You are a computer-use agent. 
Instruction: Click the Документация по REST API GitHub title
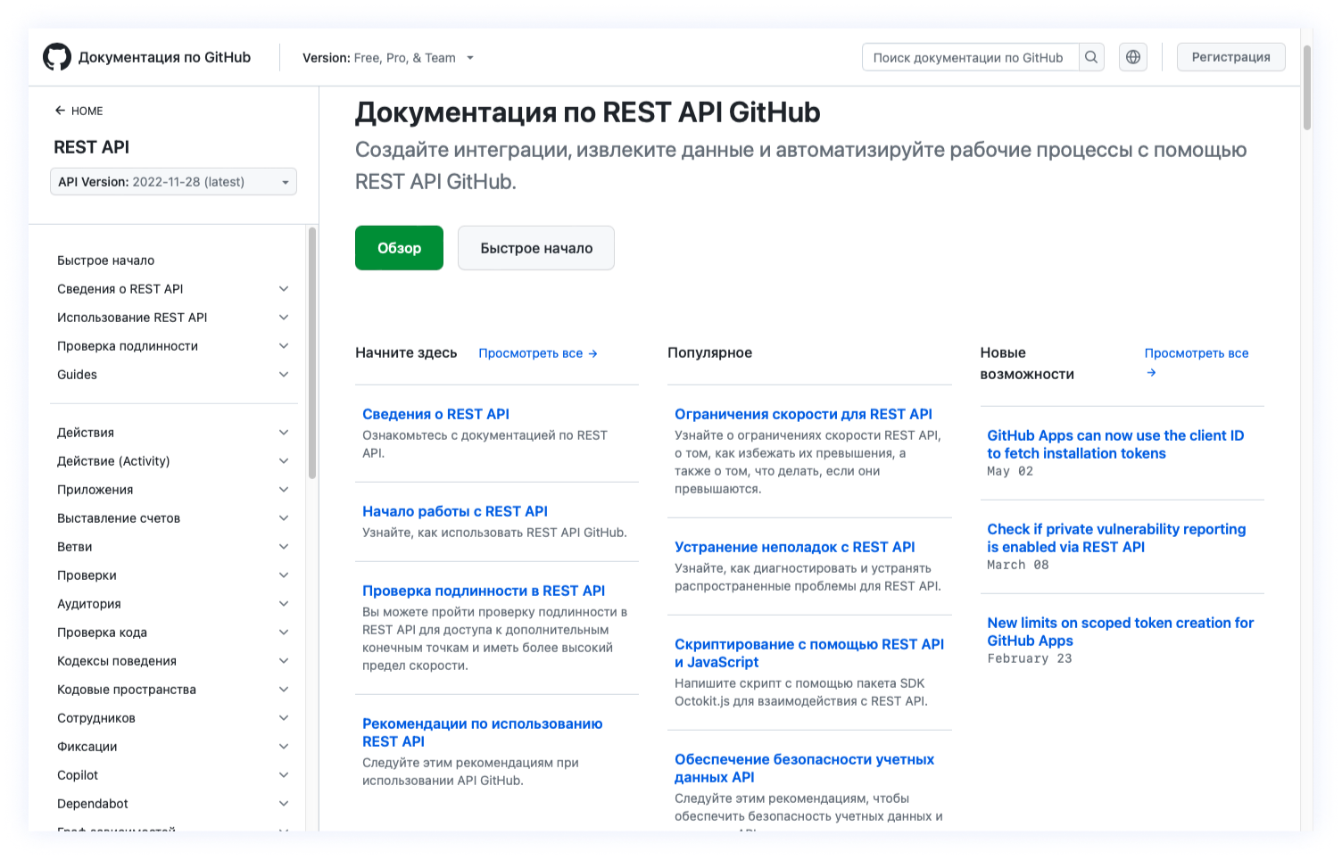(x=587, y=112)
